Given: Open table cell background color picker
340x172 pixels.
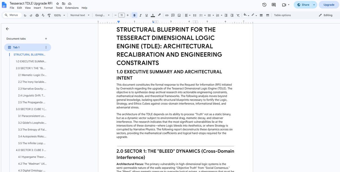Looking at the screenshot, I should coord(246,15).
